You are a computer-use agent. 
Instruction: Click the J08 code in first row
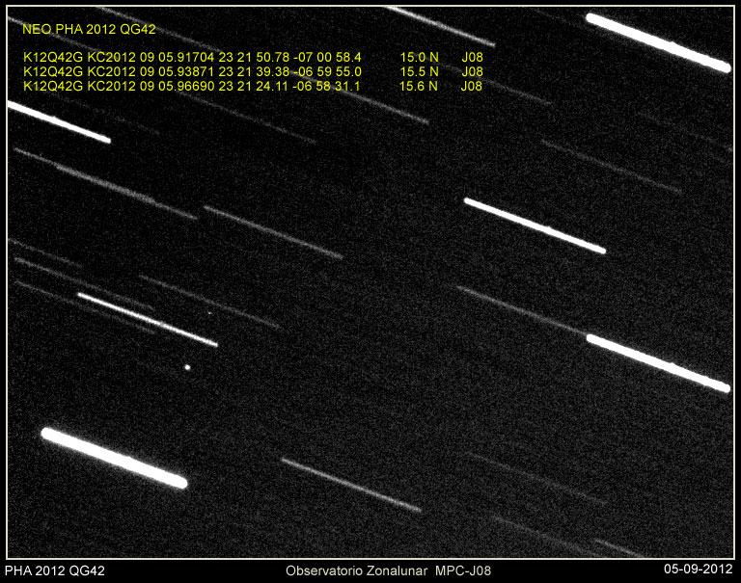(x=472, y=58)
